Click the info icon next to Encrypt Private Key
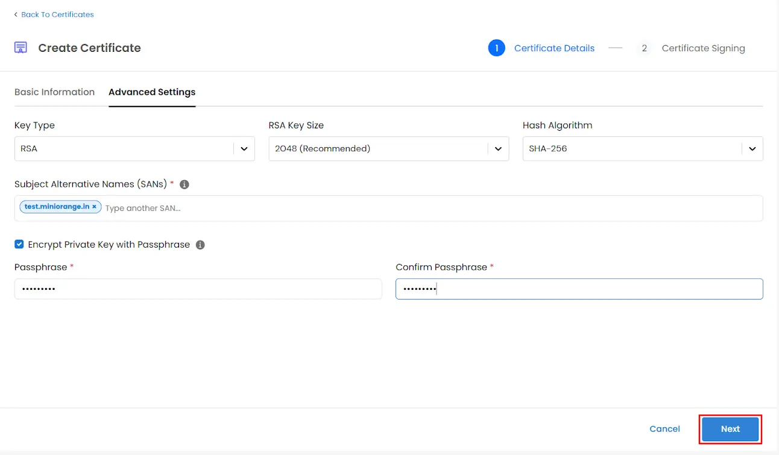The width and height of the screenshot is (779, 455). [200, 245]
